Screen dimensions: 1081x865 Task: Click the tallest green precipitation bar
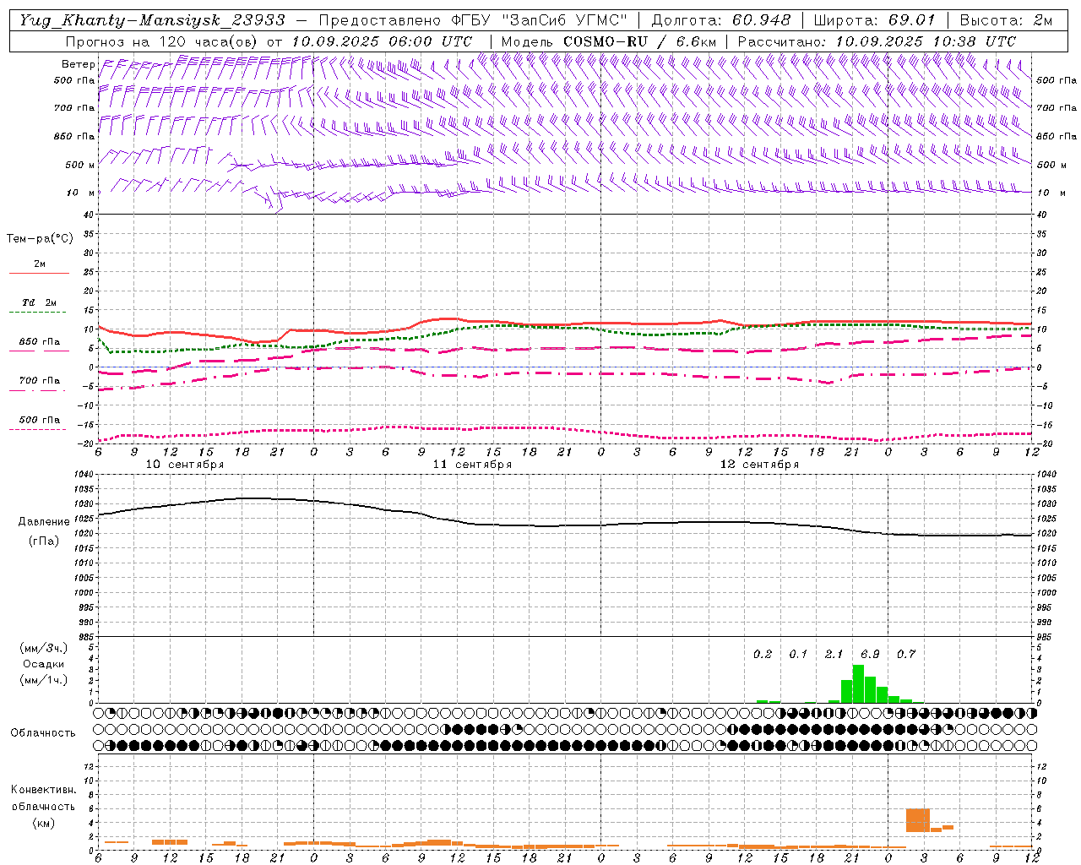[858, 683]
